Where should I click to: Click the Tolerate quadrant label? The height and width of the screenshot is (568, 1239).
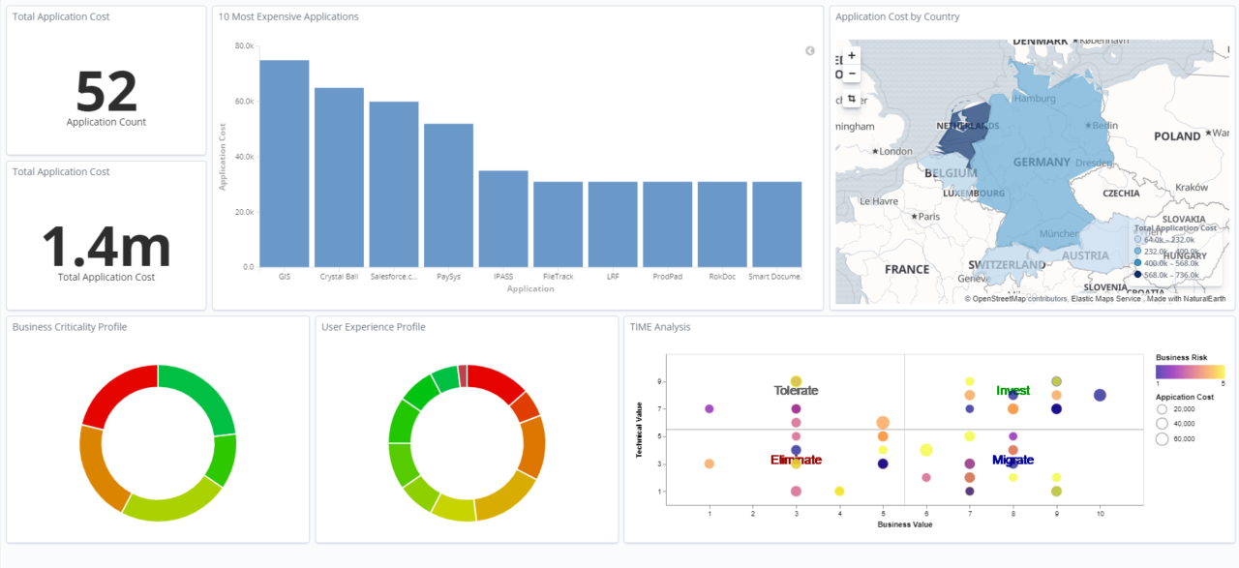(796, 391)
